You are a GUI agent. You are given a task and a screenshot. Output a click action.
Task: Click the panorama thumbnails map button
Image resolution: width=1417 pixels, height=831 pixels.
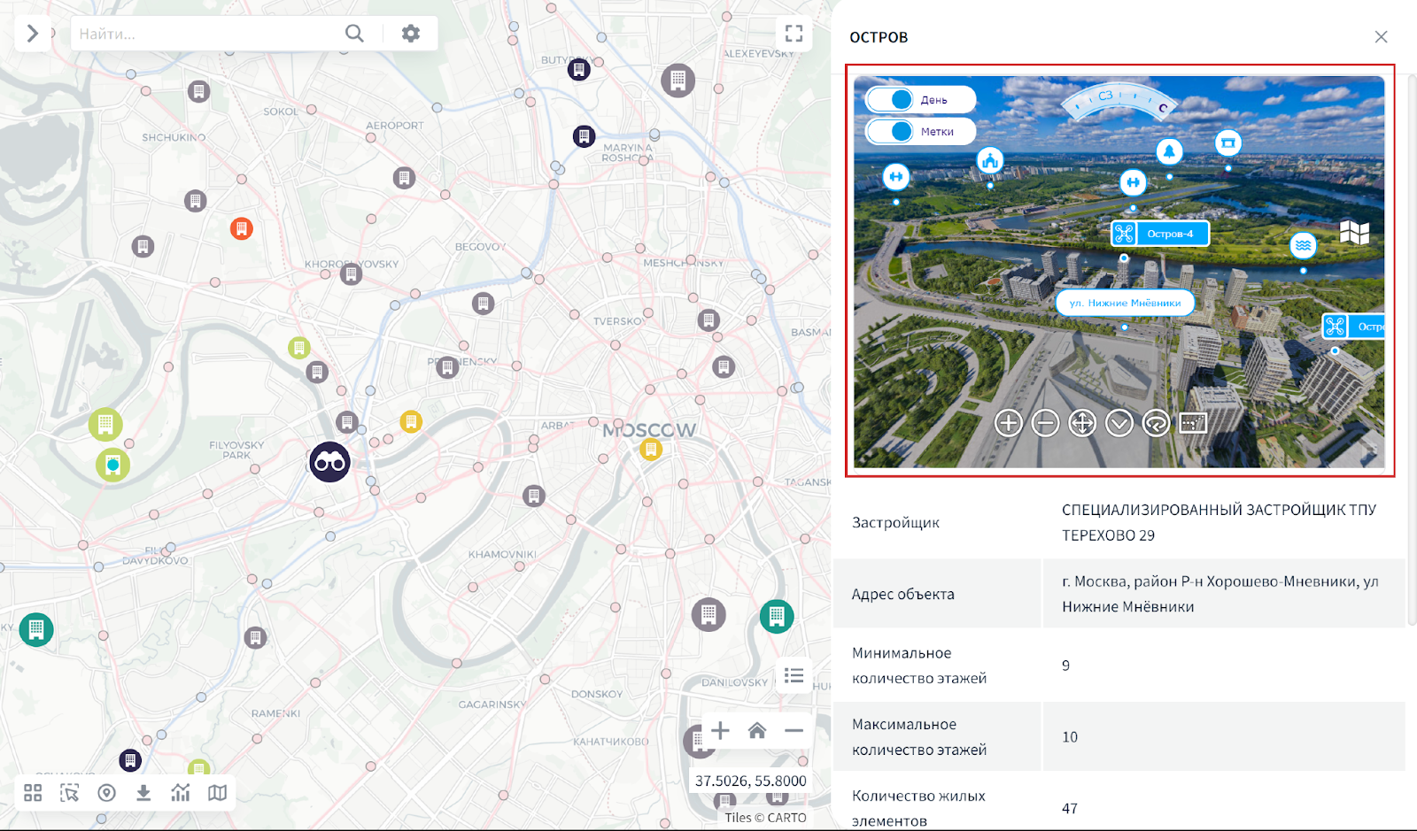coord(1193,423)
